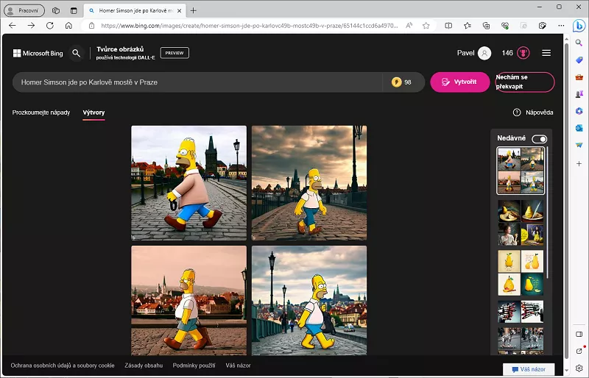Select the pear images set in Nedávné

521,272
